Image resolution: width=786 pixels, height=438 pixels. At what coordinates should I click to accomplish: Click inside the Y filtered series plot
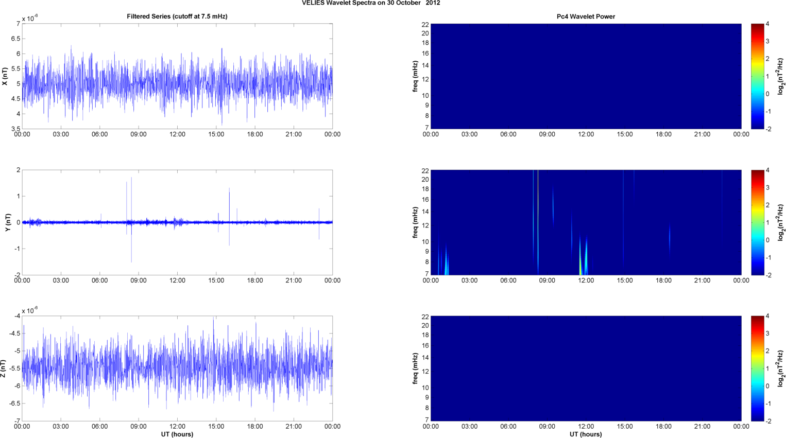tap(177, 222)
